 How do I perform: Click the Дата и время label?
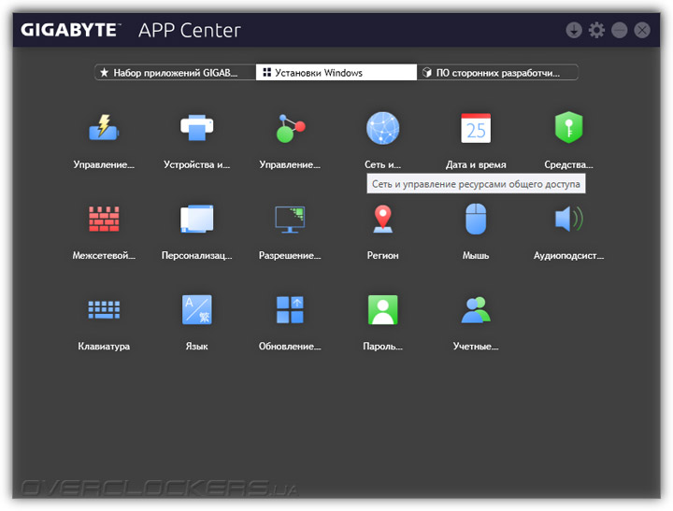476,164
